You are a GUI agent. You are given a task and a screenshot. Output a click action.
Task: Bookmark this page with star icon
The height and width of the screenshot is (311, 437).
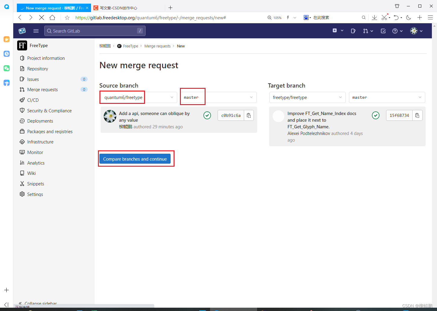pyautogui.click(x=67, y=18)
